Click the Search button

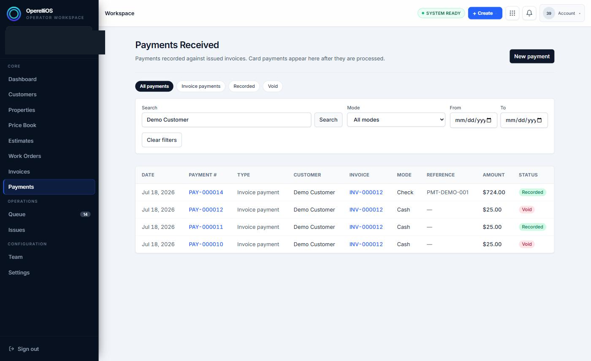pos(328,119)
